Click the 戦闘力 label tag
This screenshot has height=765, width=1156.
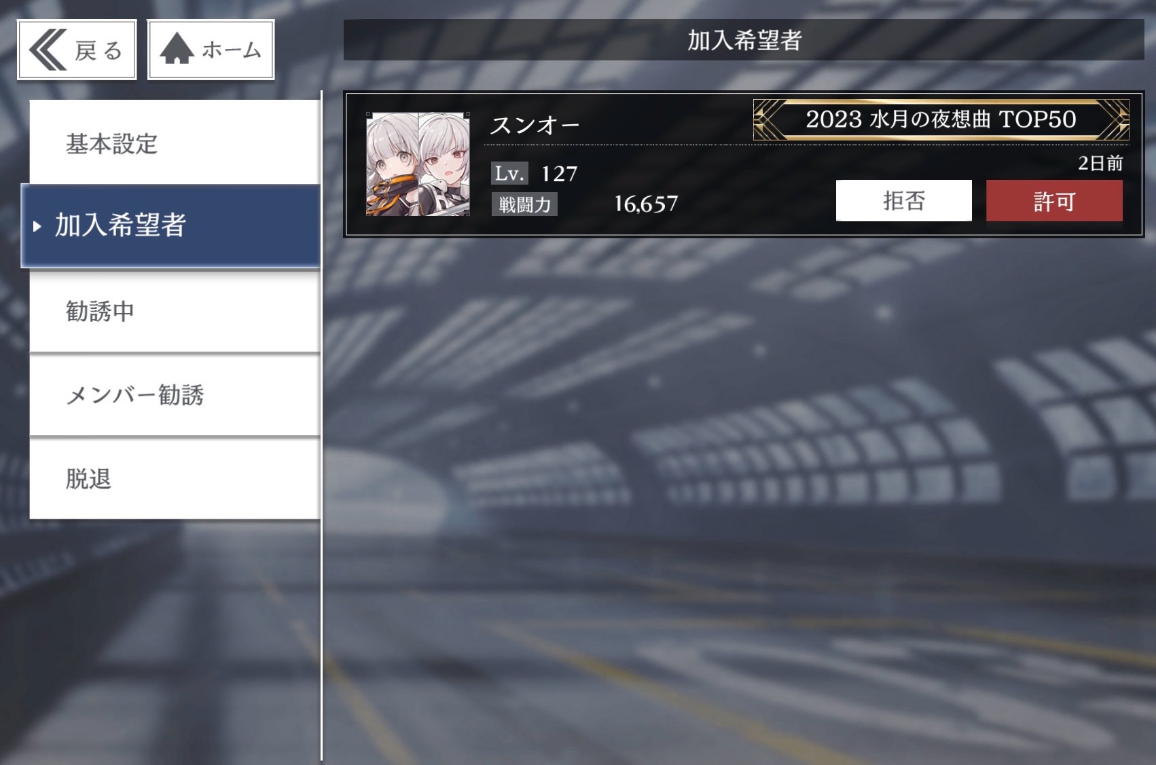pos(524,204)
